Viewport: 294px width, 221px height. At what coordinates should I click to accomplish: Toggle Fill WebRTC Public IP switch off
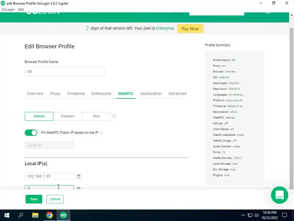click(31, 133)
